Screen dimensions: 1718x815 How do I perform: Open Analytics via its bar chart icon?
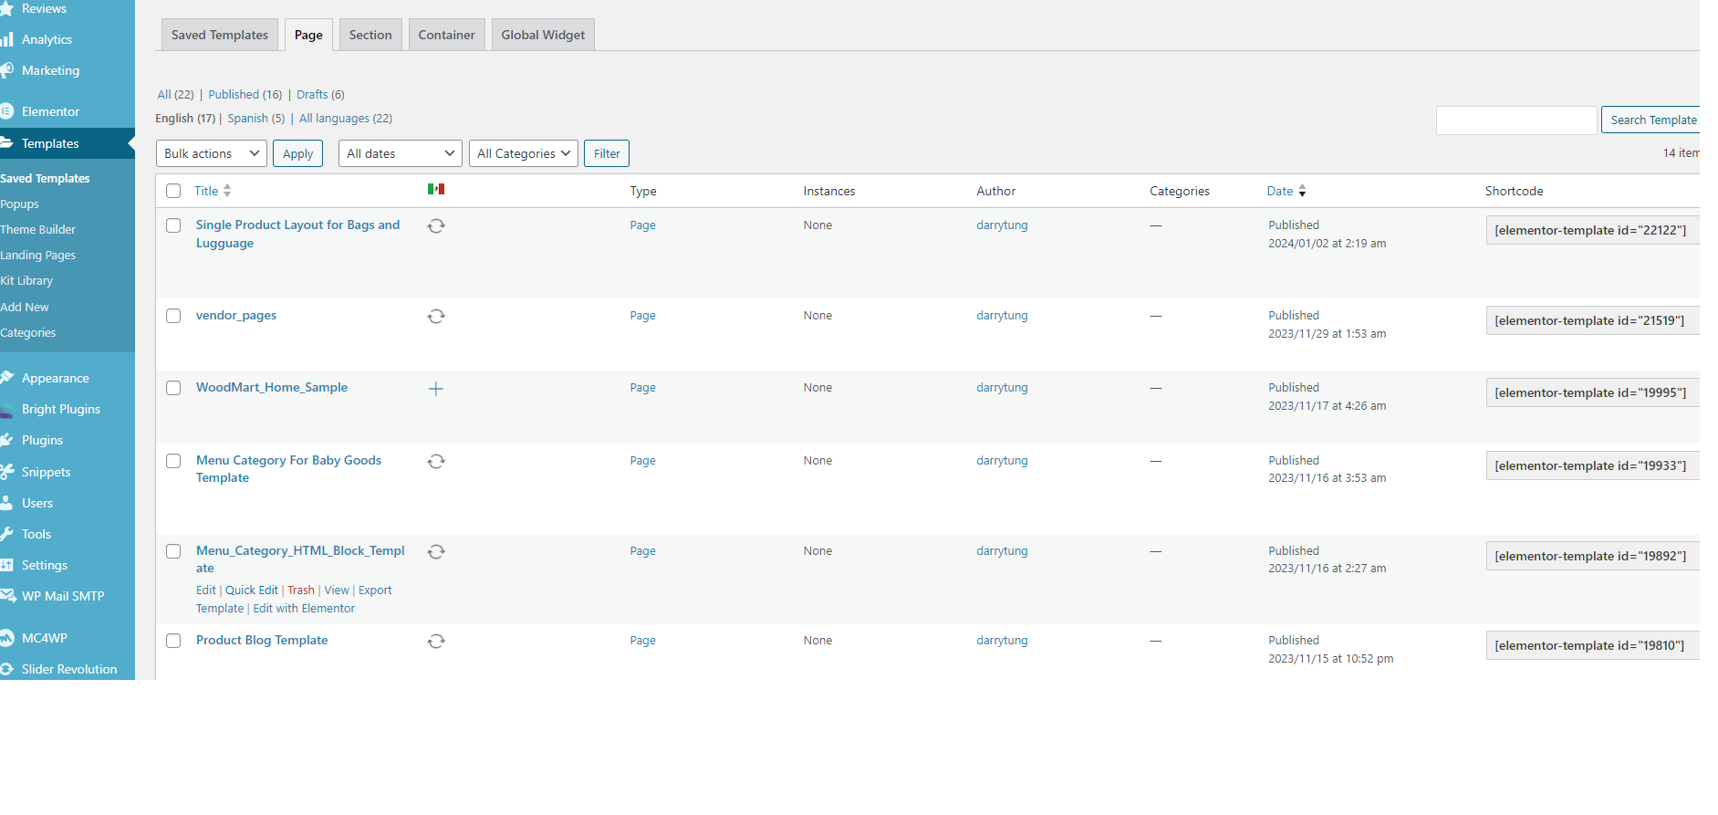6,39
